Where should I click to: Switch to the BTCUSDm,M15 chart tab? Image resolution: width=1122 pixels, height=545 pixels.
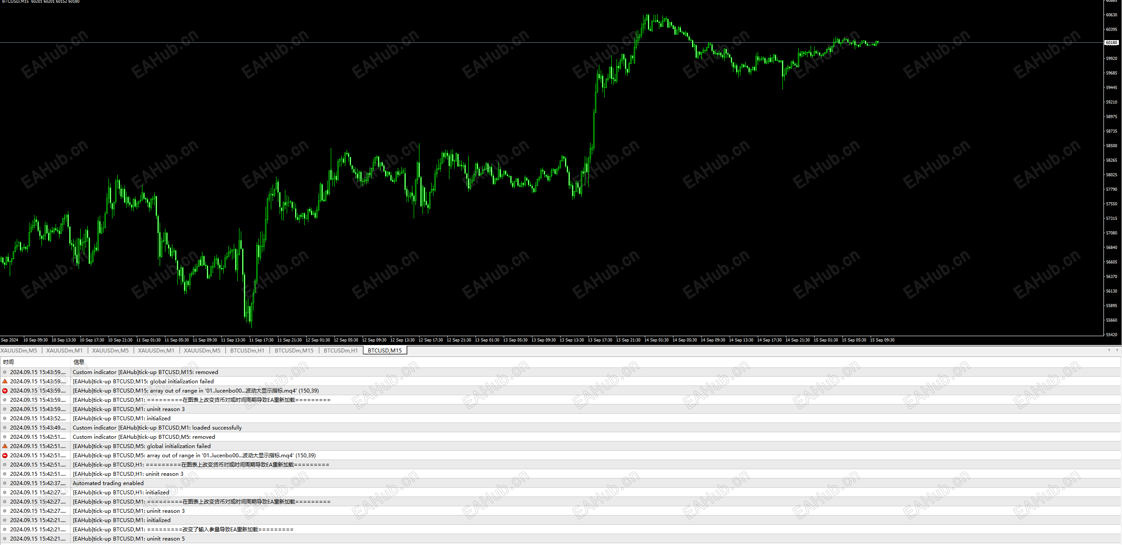coord(294,351)
